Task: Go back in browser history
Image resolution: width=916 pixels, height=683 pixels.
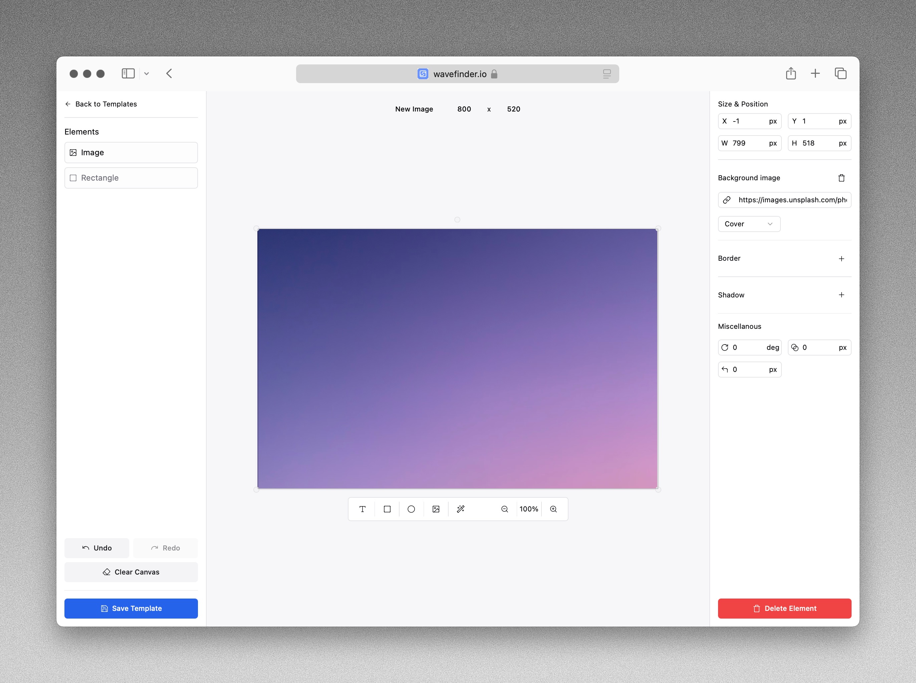Action: (169, 73)
